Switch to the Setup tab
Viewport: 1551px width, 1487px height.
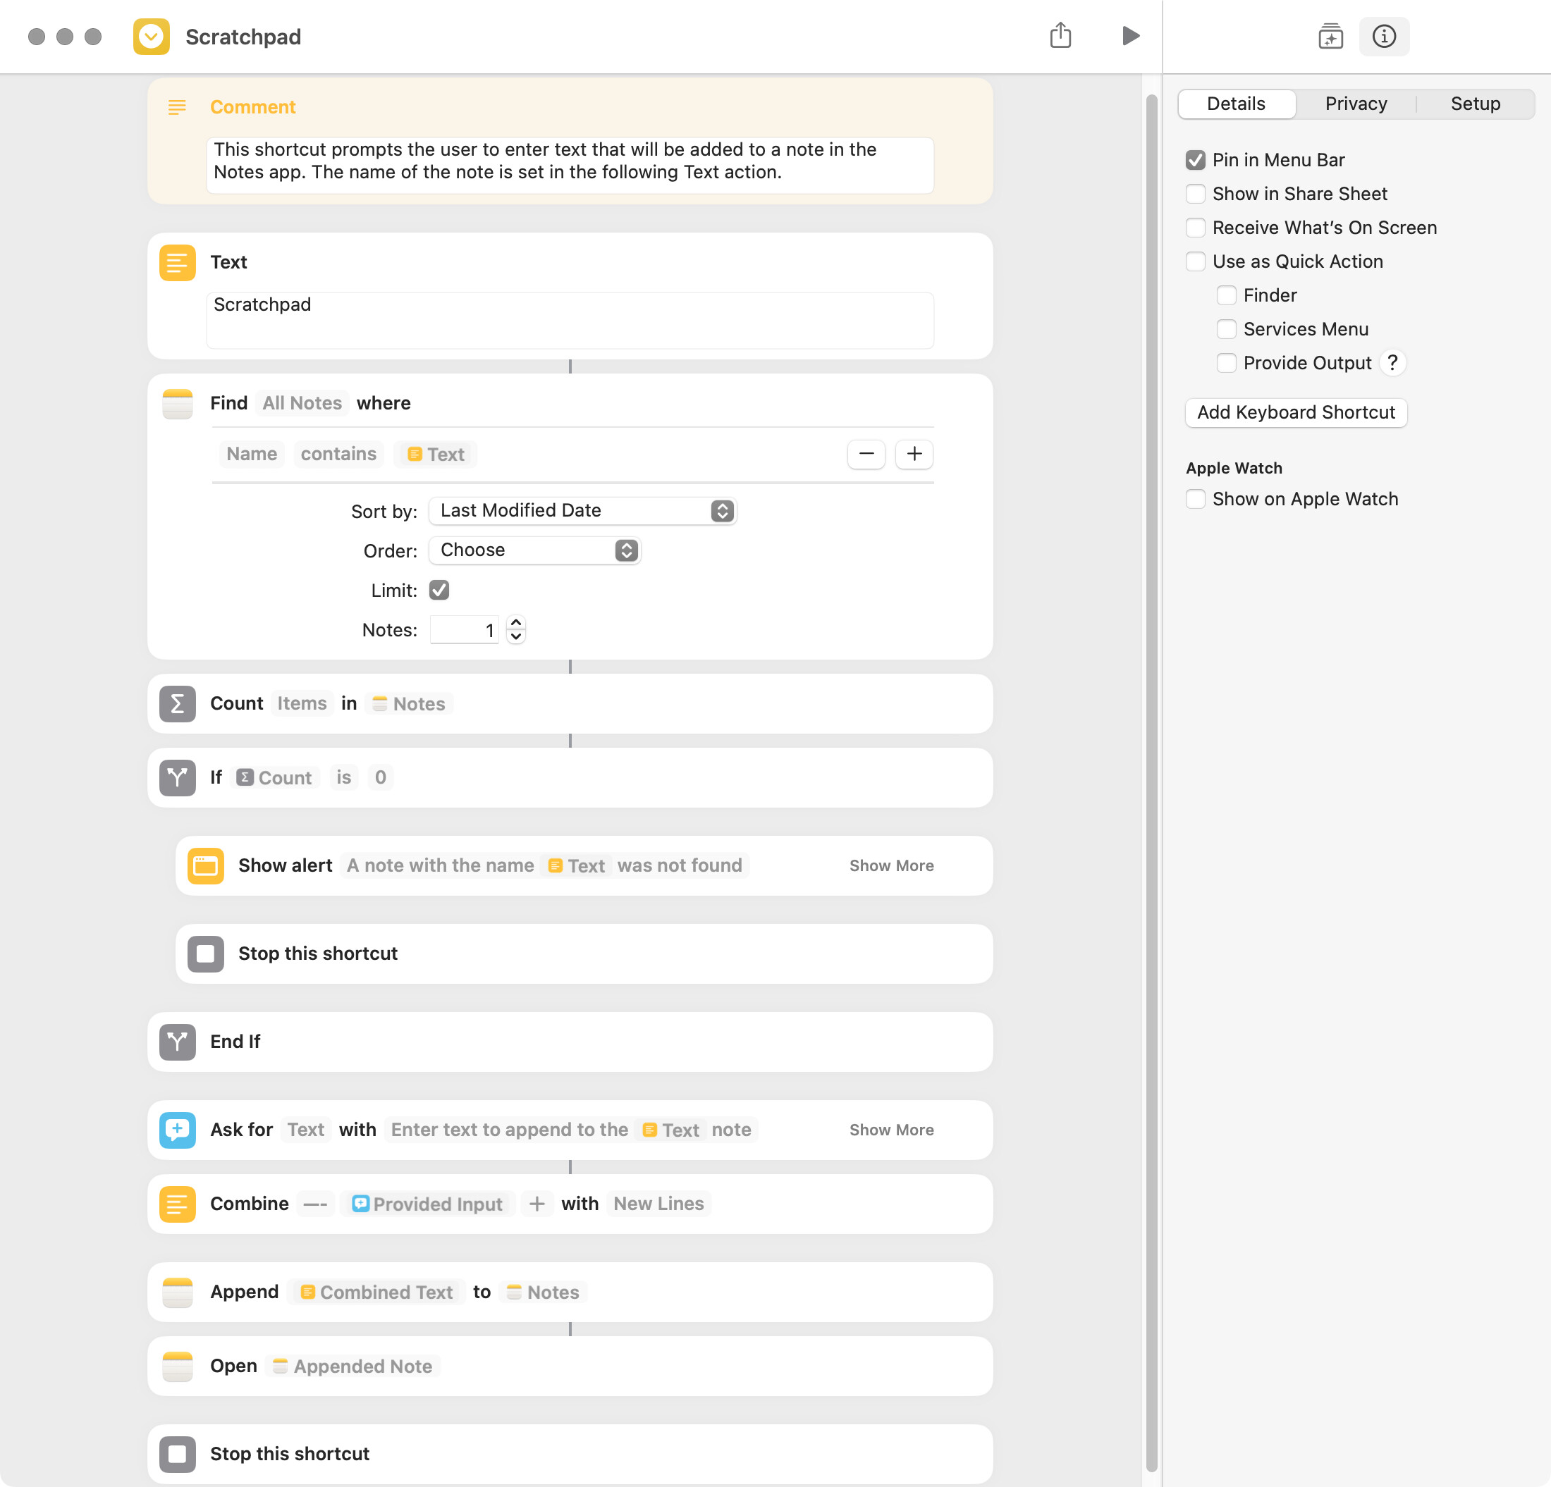pos(1475,104)
